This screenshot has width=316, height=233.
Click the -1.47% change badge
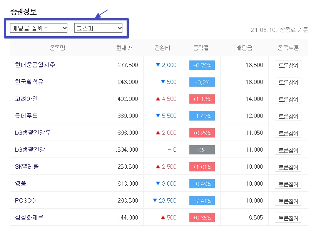coord(202,116)
